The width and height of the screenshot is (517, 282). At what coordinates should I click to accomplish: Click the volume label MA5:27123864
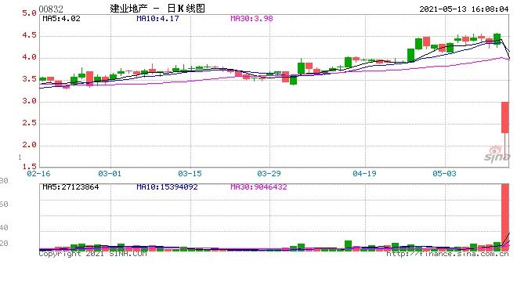tap(70, 187)
